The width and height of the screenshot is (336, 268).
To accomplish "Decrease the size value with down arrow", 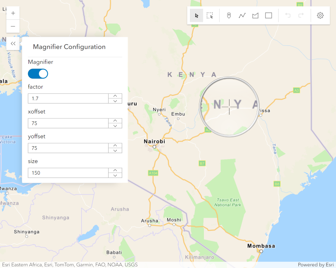I will pos(115,175).
